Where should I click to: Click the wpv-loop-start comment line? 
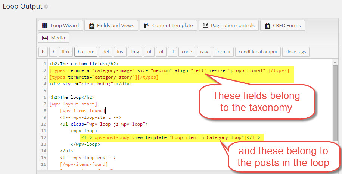pos(90,117)
